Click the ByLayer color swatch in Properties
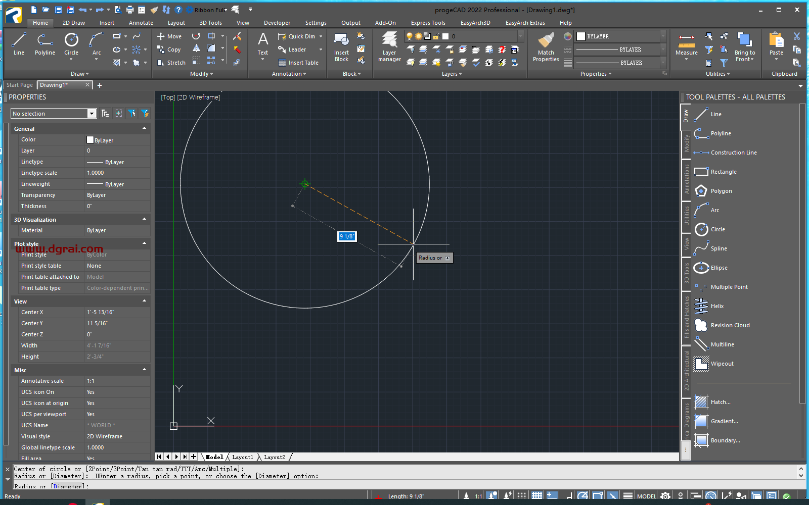The image size is (809, 505). [90, 140]
